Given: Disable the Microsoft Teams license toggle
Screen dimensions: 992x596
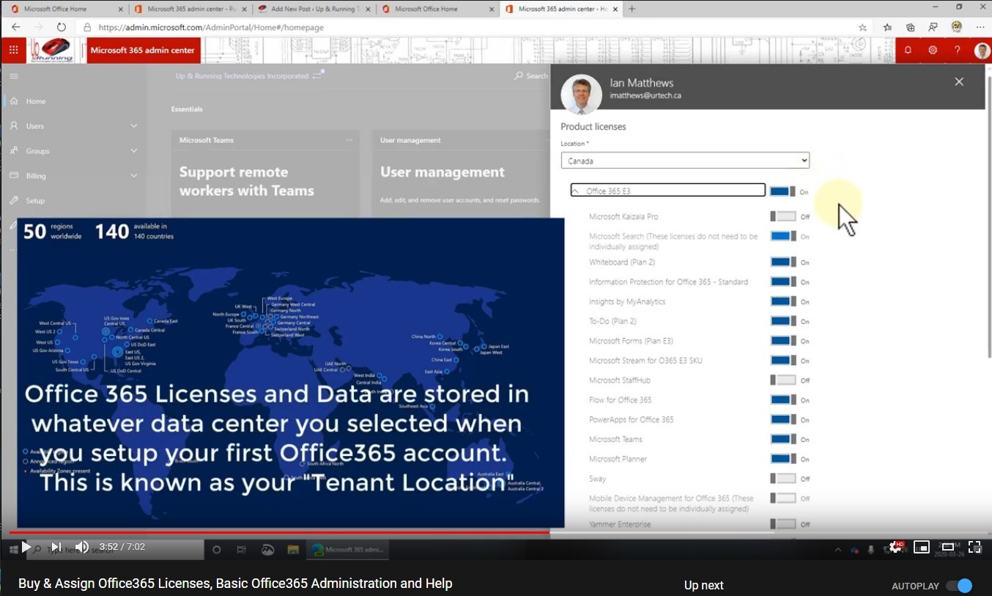Looking at the screenshot, I should click(782, 439).
